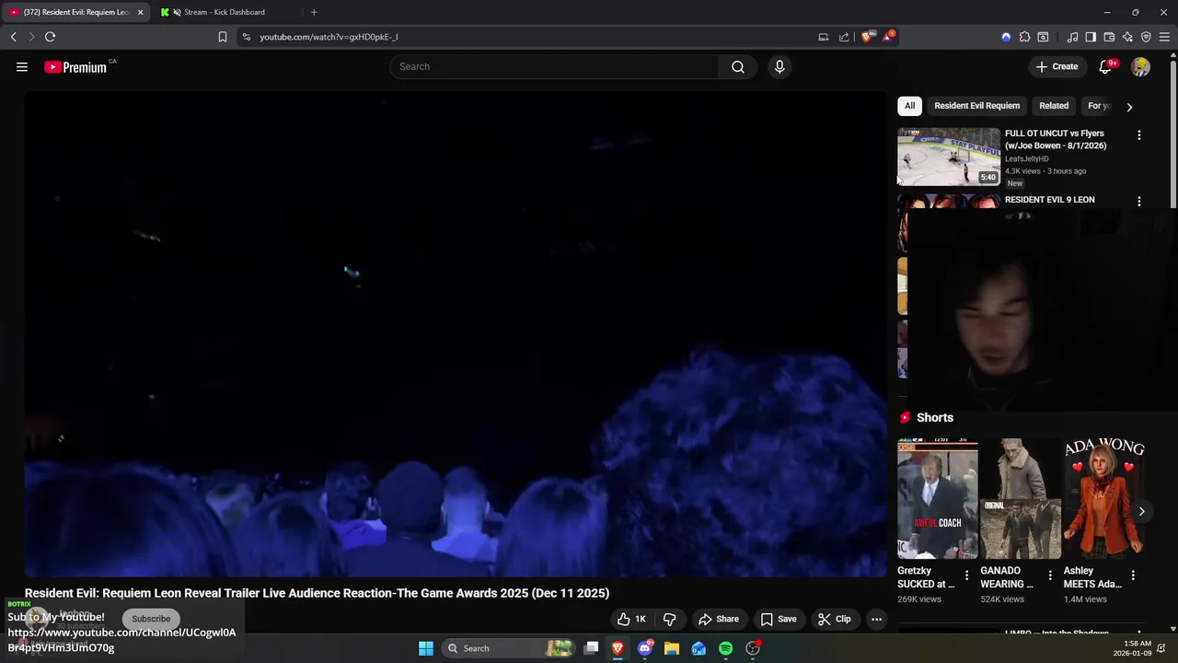Open Discord from the taskbar

[645, 648]
